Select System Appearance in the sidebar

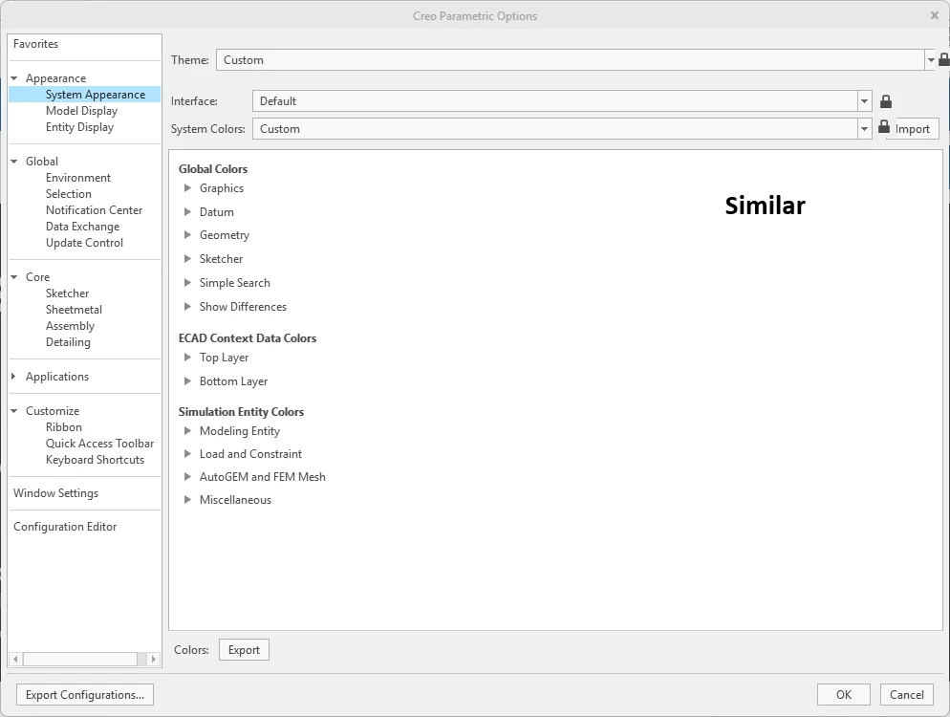click(x=96, y=95)
